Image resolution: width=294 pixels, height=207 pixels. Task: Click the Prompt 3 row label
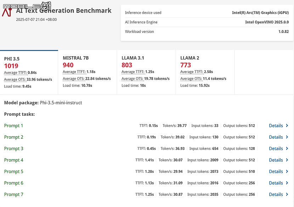(x=14, y=149)
